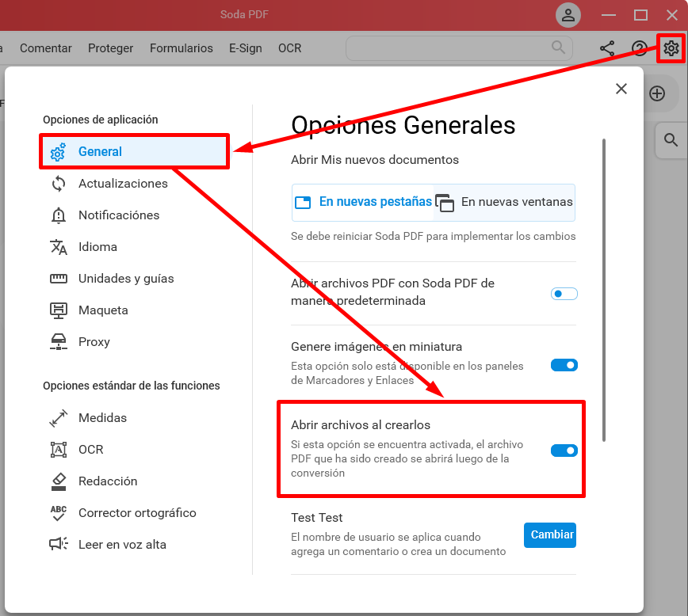
Task: Toggle open PDF files with Soda PDF by default
Action: (564, 294)
